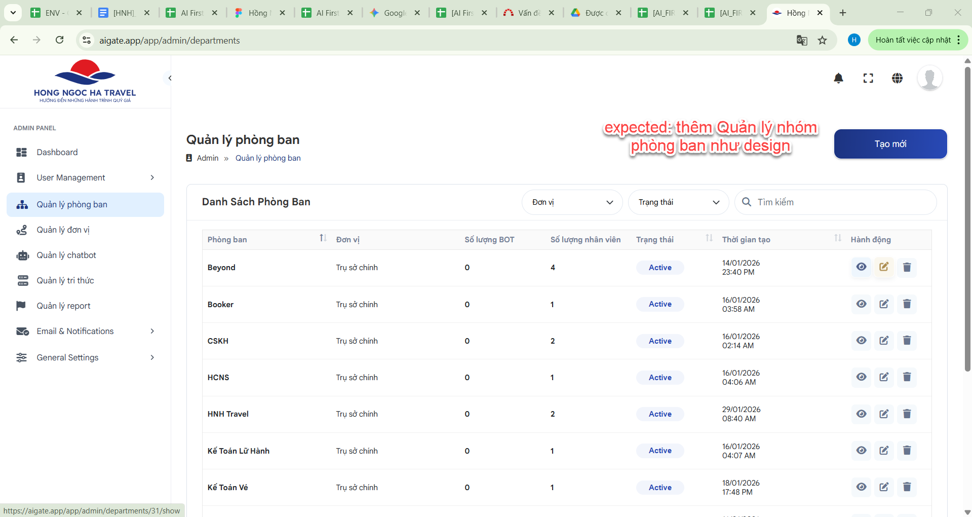This screenshot has width=972, height=517.
Task: Edit the Beyond department row
Action: [884, 267]
